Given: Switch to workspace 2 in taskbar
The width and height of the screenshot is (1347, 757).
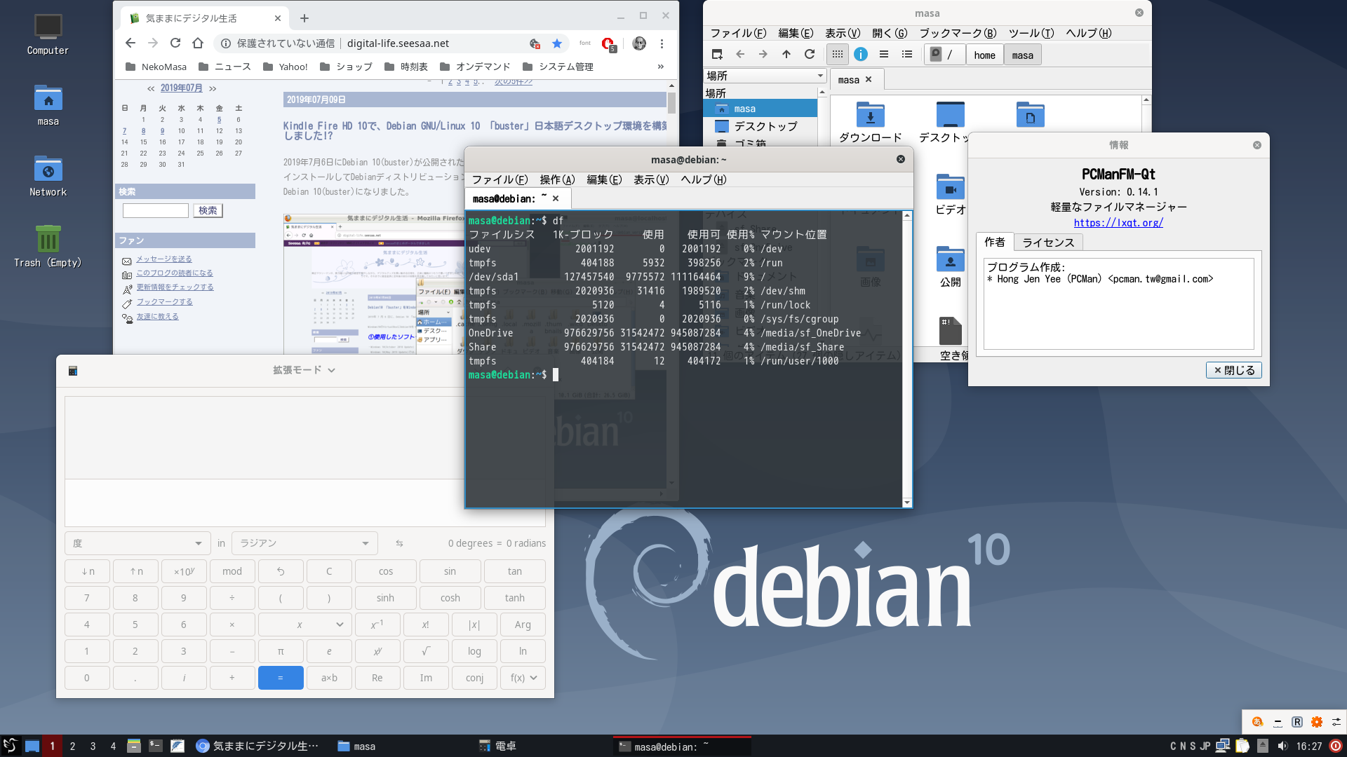Looking at the screenshot, I should [x=72, y=746].
